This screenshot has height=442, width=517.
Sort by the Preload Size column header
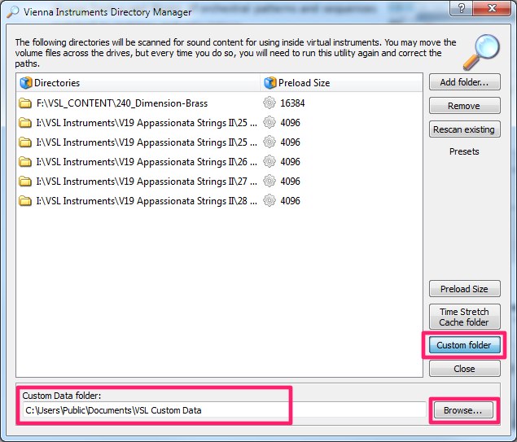pos(341,83)
